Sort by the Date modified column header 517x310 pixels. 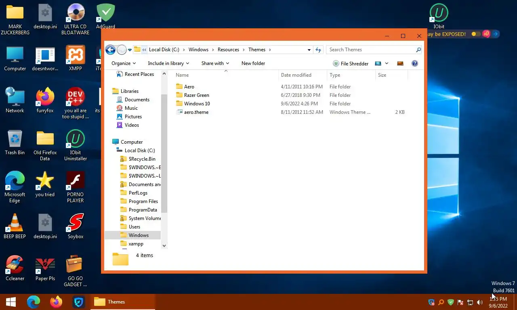pyautogui.click(x=303, y=75)
